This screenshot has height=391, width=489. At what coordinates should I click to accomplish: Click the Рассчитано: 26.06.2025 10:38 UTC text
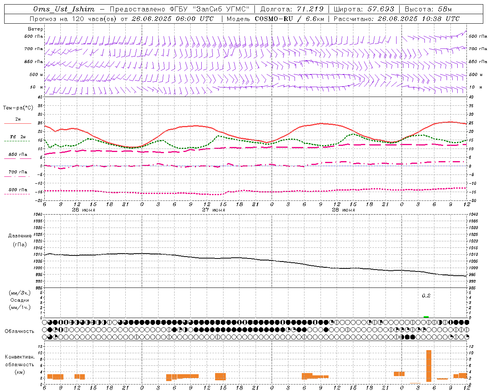coord(397,19)
